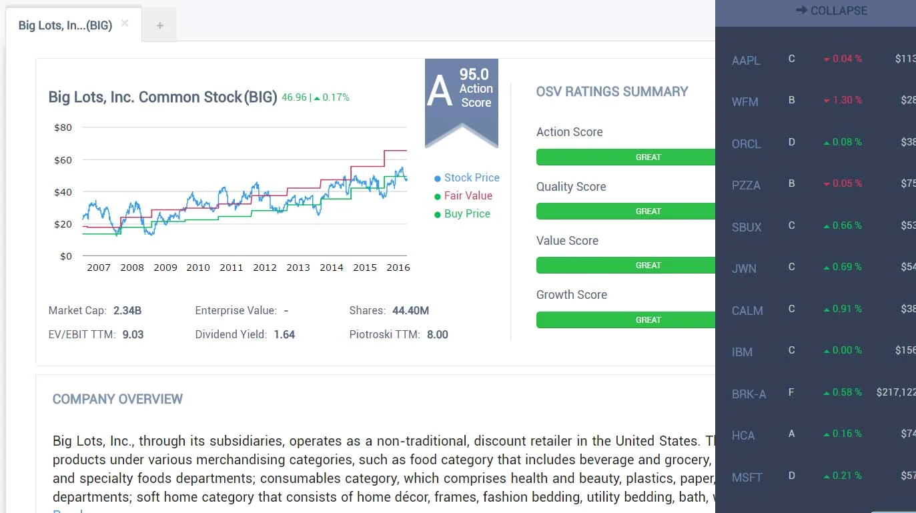The image size is (916, 513).
Task: Click the Quality Score GREAT bar
Action: [x=625, y=211]
